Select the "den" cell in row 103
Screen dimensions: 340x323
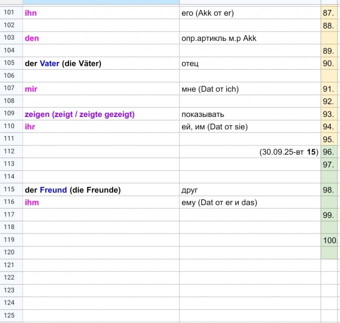[100, 38]
